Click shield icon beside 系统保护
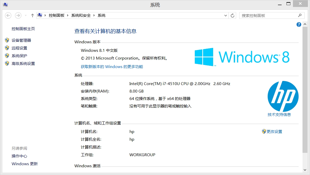This screenshot has height=175, width=310. 7,56
